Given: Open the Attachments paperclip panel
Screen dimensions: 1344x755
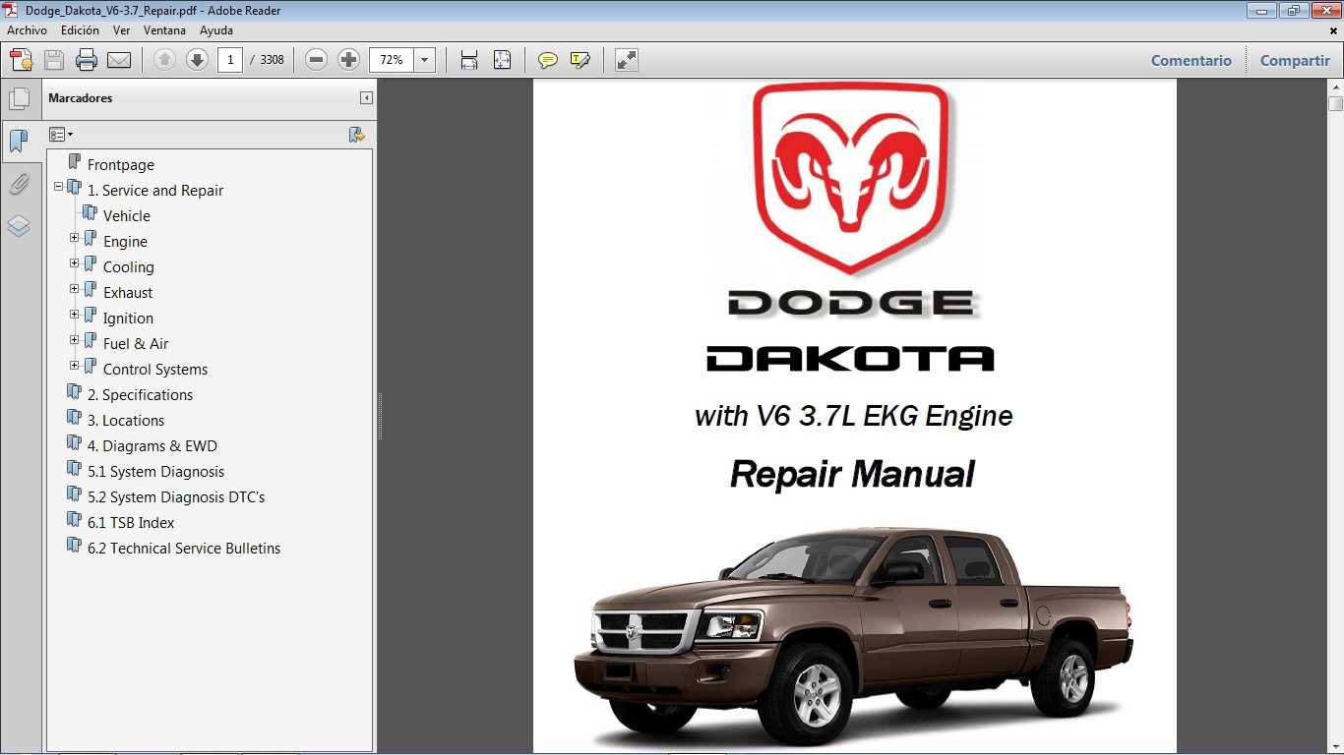Looking at the screenshot, I should (19, 184).
